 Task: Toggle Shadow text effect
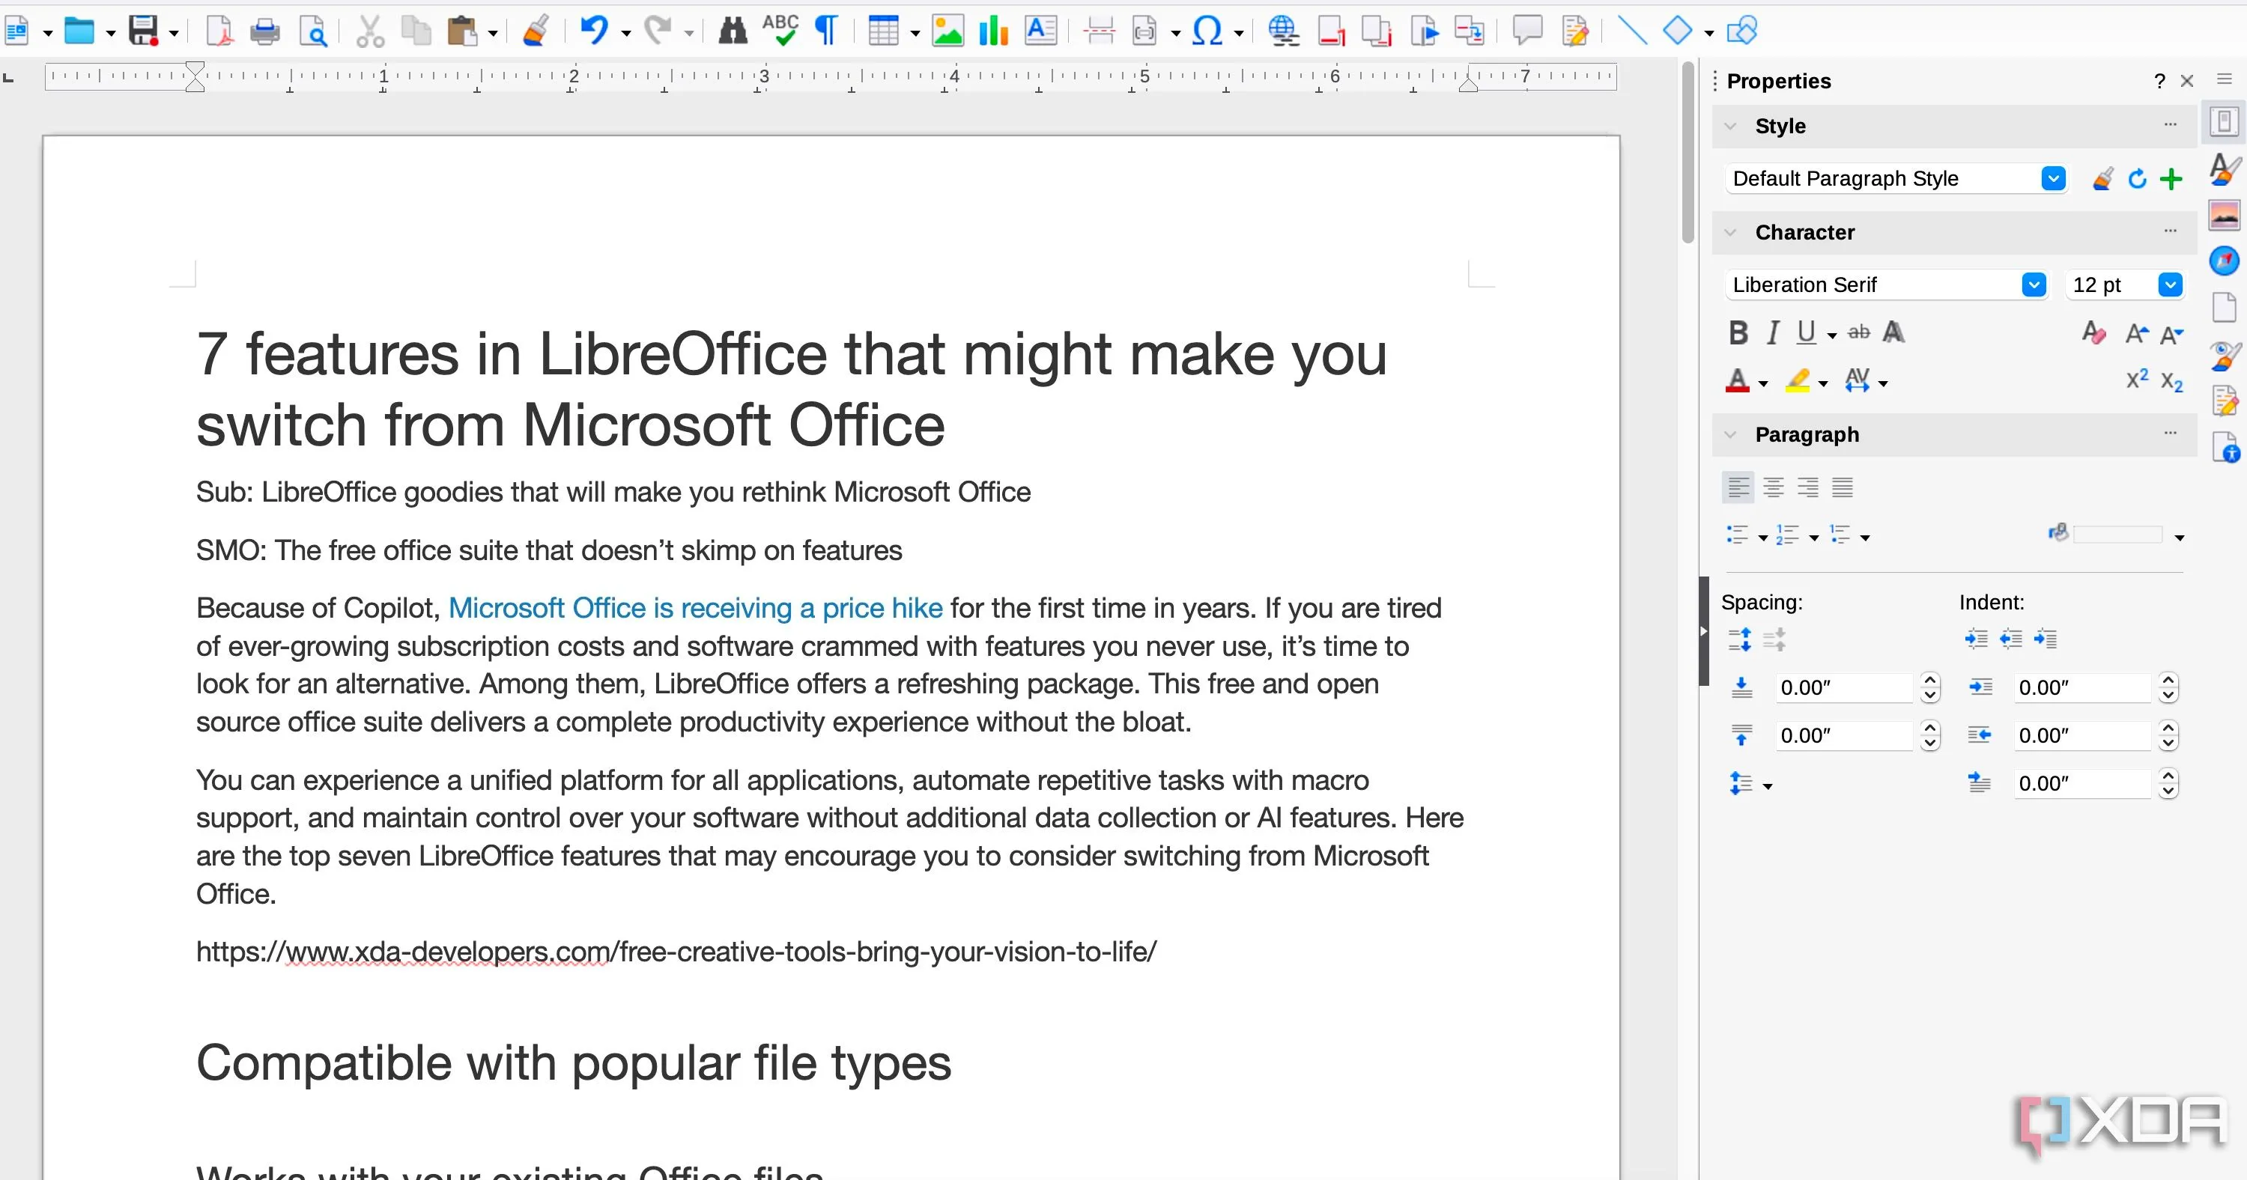1893,332
